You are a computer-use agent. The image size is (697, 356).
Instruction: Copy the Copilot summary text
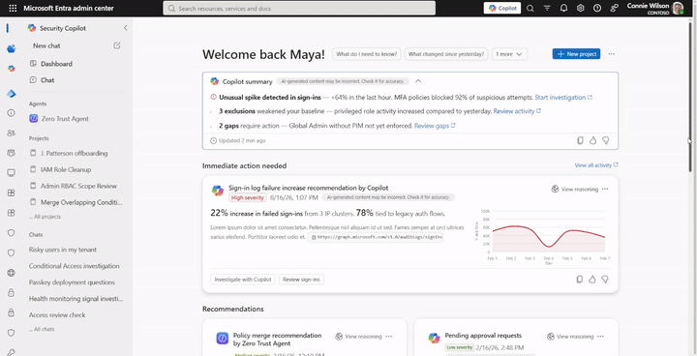pos(580,140)
